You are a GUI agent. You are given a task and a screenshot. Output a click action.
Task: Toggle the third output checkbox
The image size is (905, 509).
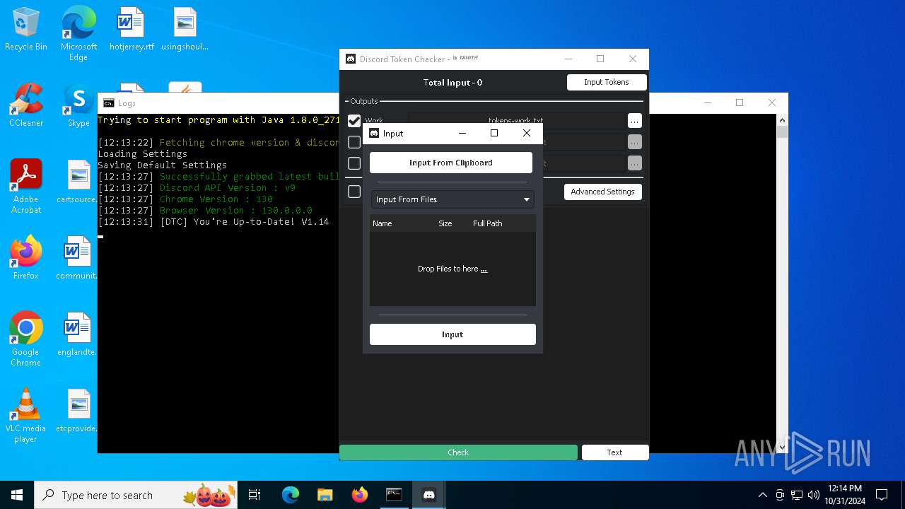click(x=354, y=163)
